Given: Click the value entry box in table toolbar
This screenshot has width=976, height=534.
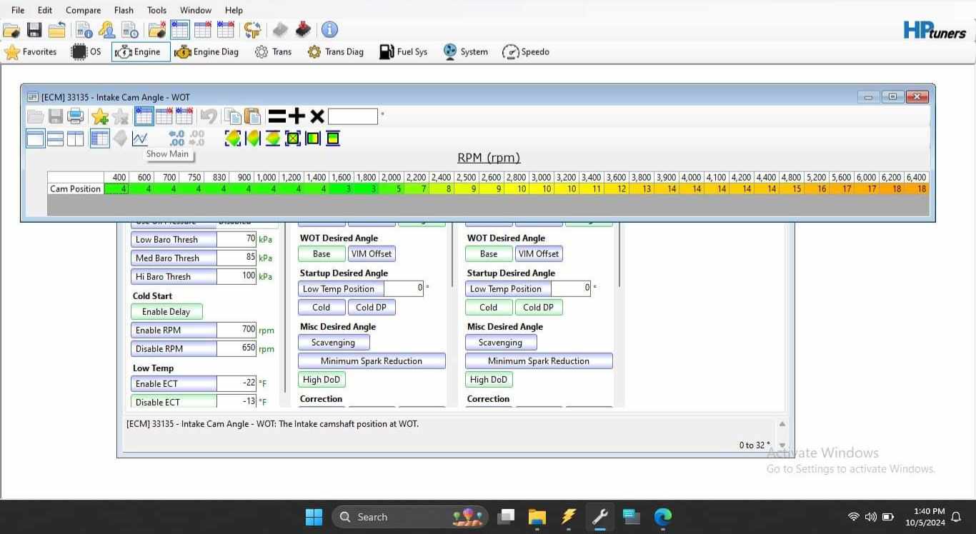Looking at the screenshot, I should (353, 116).
